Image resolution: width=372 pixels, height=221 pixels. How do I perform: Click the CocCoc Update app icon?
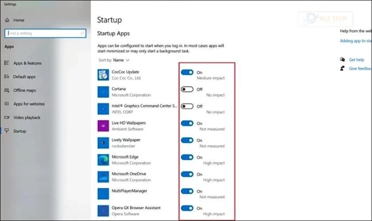[x=103, y=75]
